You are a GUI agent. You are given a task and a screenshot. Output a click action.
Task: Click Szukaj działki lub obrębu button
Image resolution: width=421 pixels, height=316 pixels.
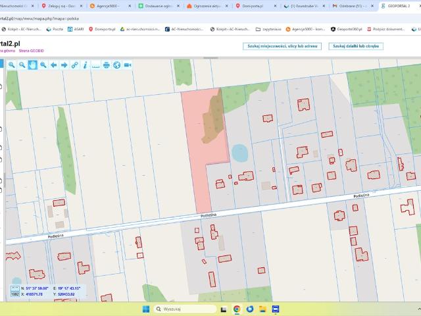357,47
